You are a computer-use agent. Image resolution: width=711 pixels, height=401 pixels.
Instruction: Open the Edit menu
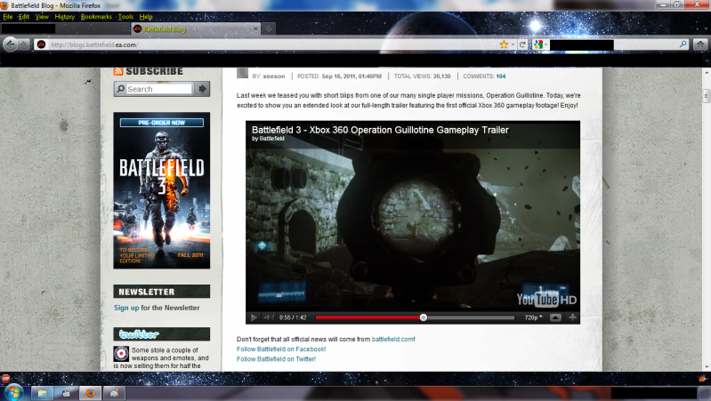click(23, 17)
